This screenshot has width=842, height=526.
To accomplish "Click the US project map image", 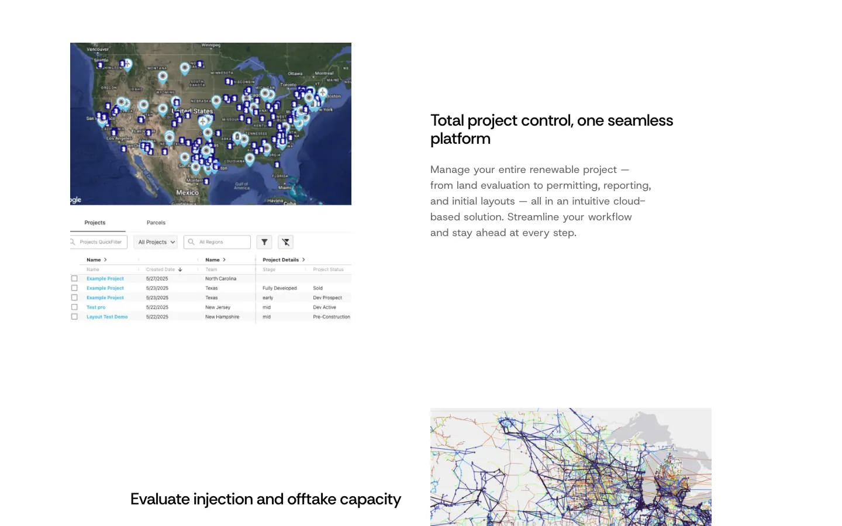I will pos(210,124).
